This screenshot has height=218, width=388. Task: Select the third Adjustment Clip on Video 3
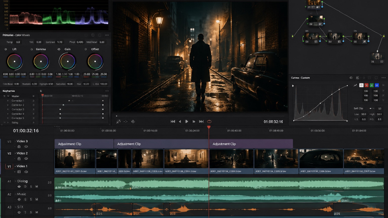251,144
